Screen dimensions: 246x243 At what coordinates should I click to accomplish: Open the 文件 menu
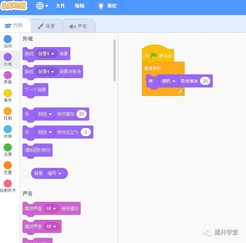click(60, 6)
